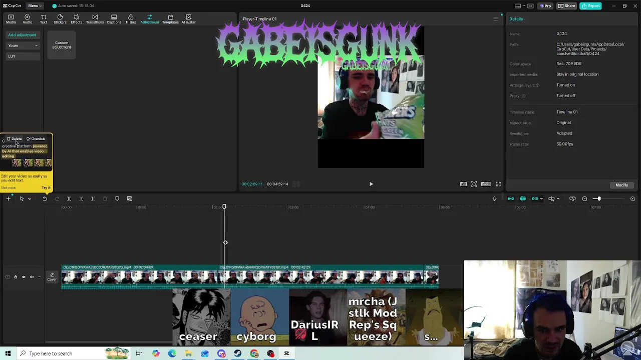Click the Pro upgrade button
Screen dimensions: 641x360
coord(545,6)
